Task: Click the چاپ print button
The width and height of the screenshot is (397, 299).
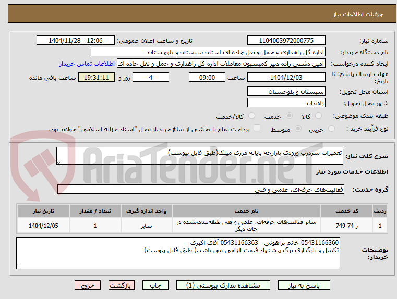Action: (155, 285)
